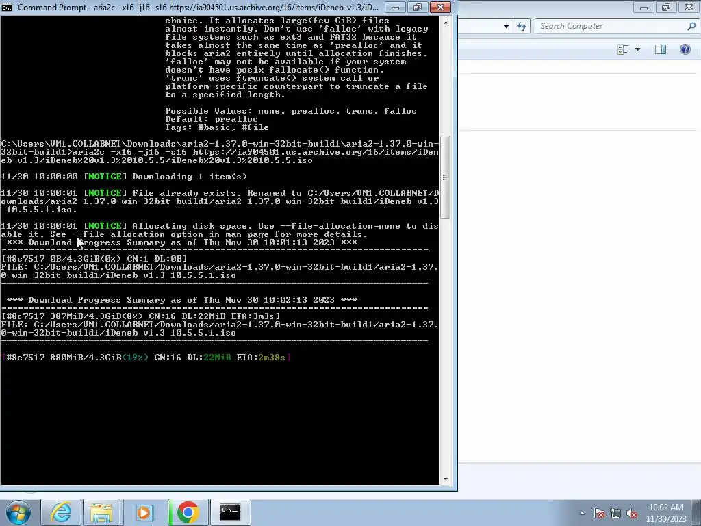The image size is (701, 526).
Task: Open the Windows Start menu
Action: point(18,512)
